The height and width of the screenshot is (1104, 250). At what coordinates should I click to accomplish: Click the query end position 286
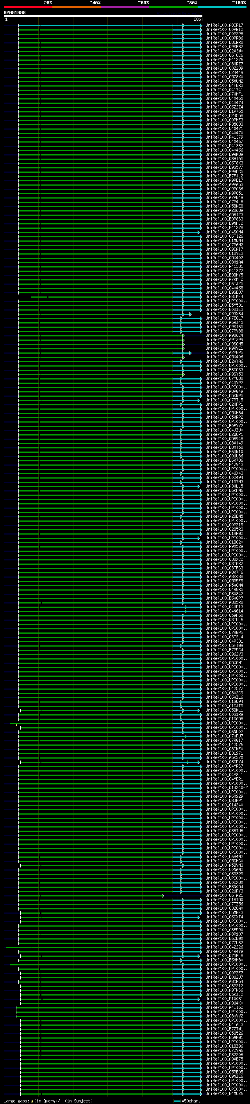click(197, 19)
